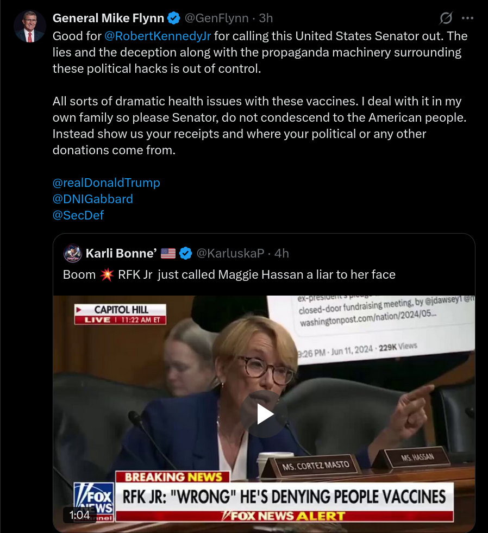Open the @DNIGabbard mention

[92, 199]
